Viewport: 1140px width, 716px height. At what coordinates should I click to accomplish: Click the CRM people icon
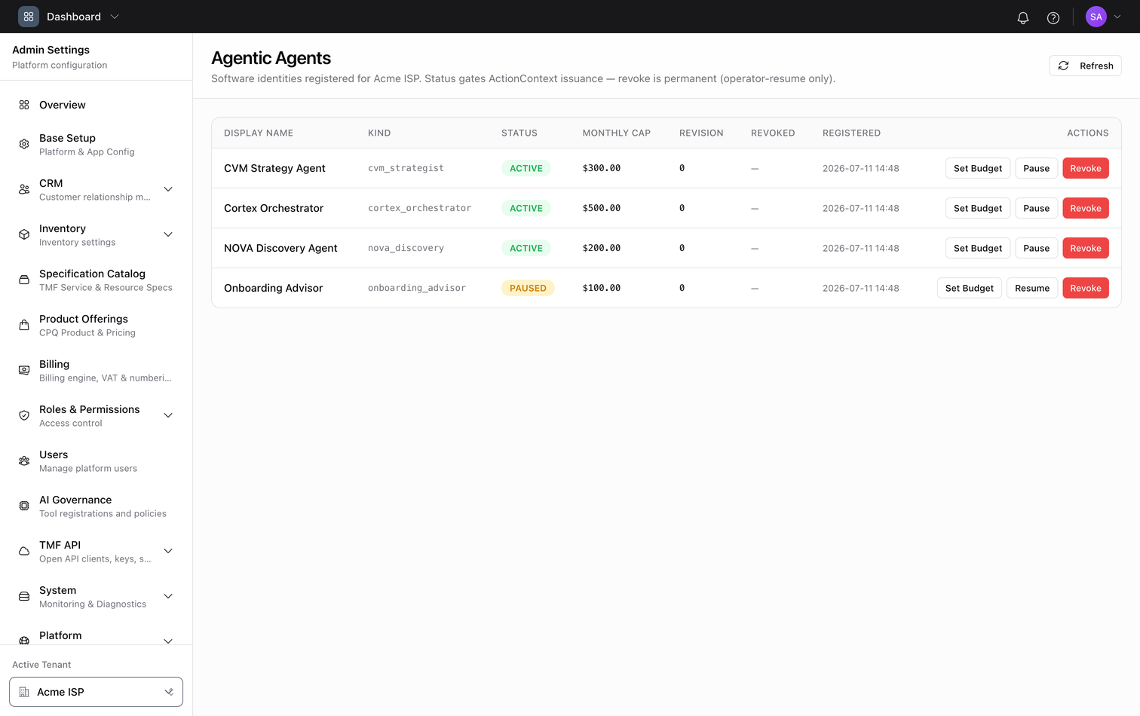click(24, 189)
